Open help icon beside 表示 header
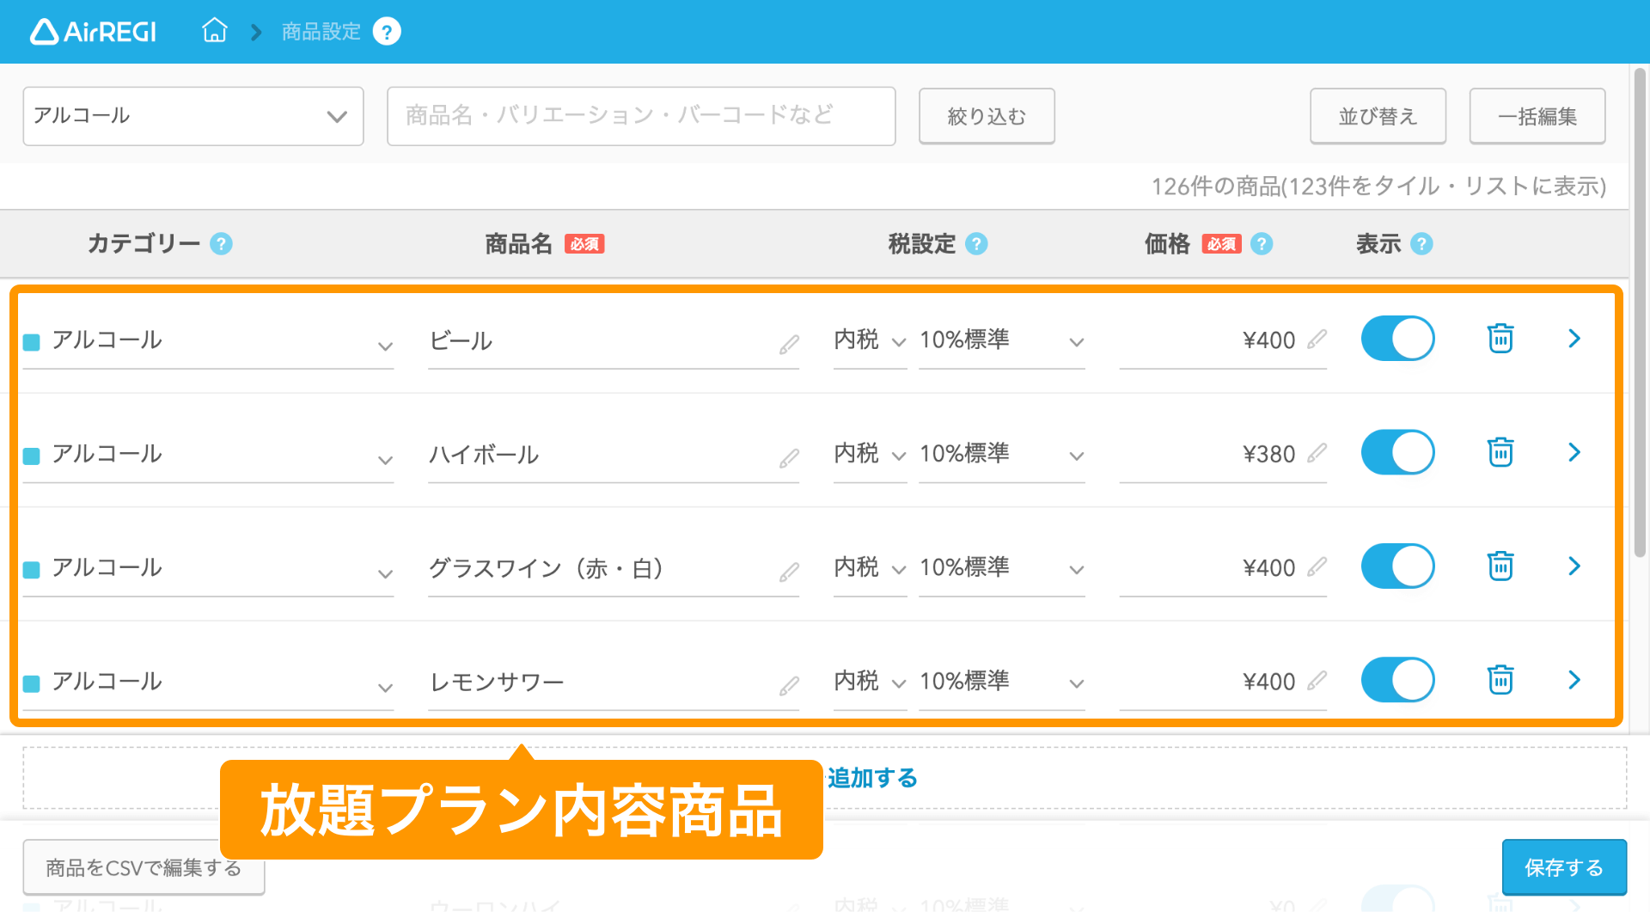Image resolution: width=1650 pixels, height=918 pixels. pyautogui.click(x=1421, y=244)
